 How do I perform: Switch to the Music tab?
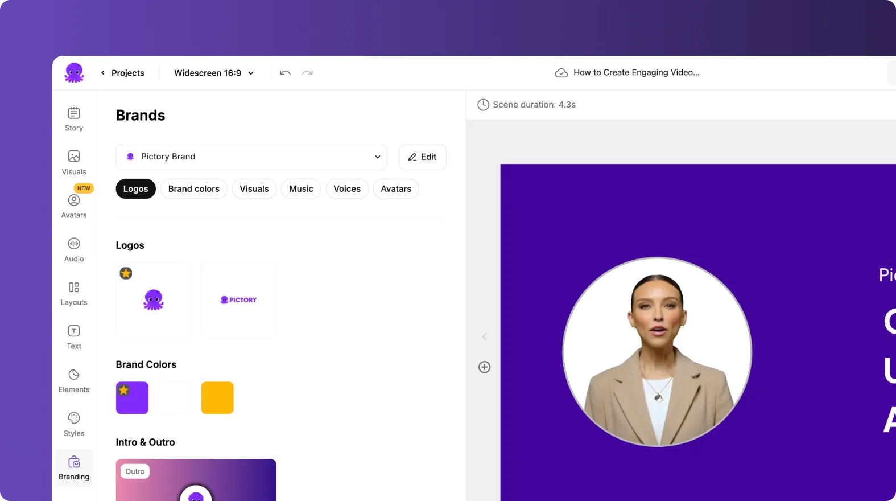pyautogui.click(x=301, y=189)
